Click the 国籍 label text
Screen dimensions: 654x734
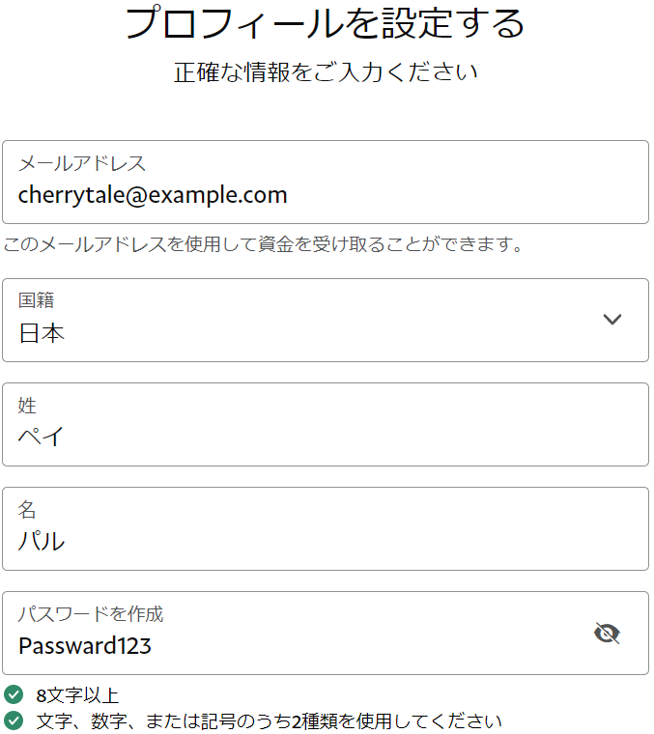tap(37, 301)
